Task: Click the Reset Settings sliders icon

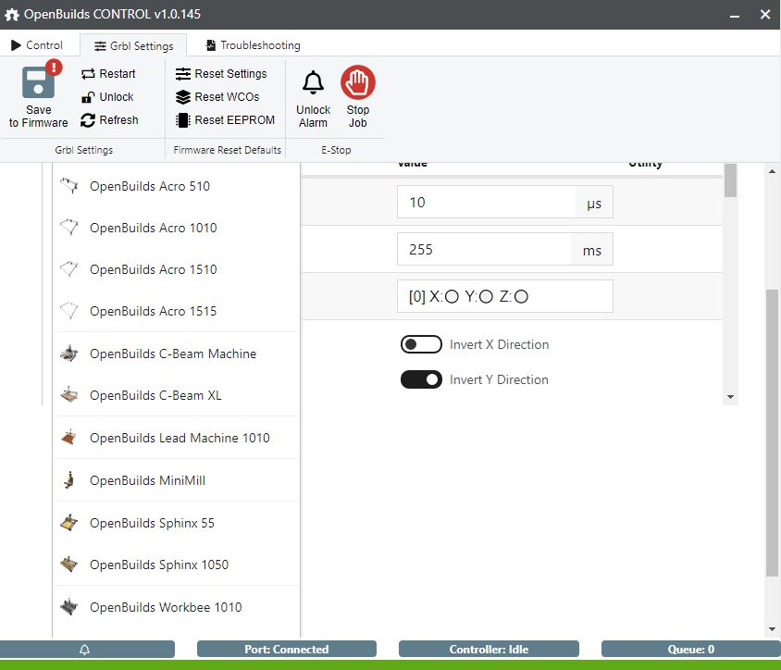Action: (183, 74)
